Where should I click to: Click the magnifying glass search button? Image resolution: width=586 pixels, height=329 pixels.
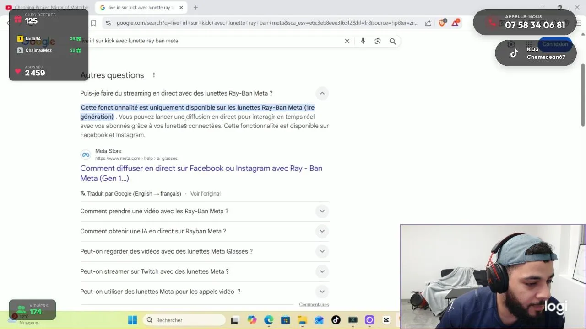pos(393,41)
